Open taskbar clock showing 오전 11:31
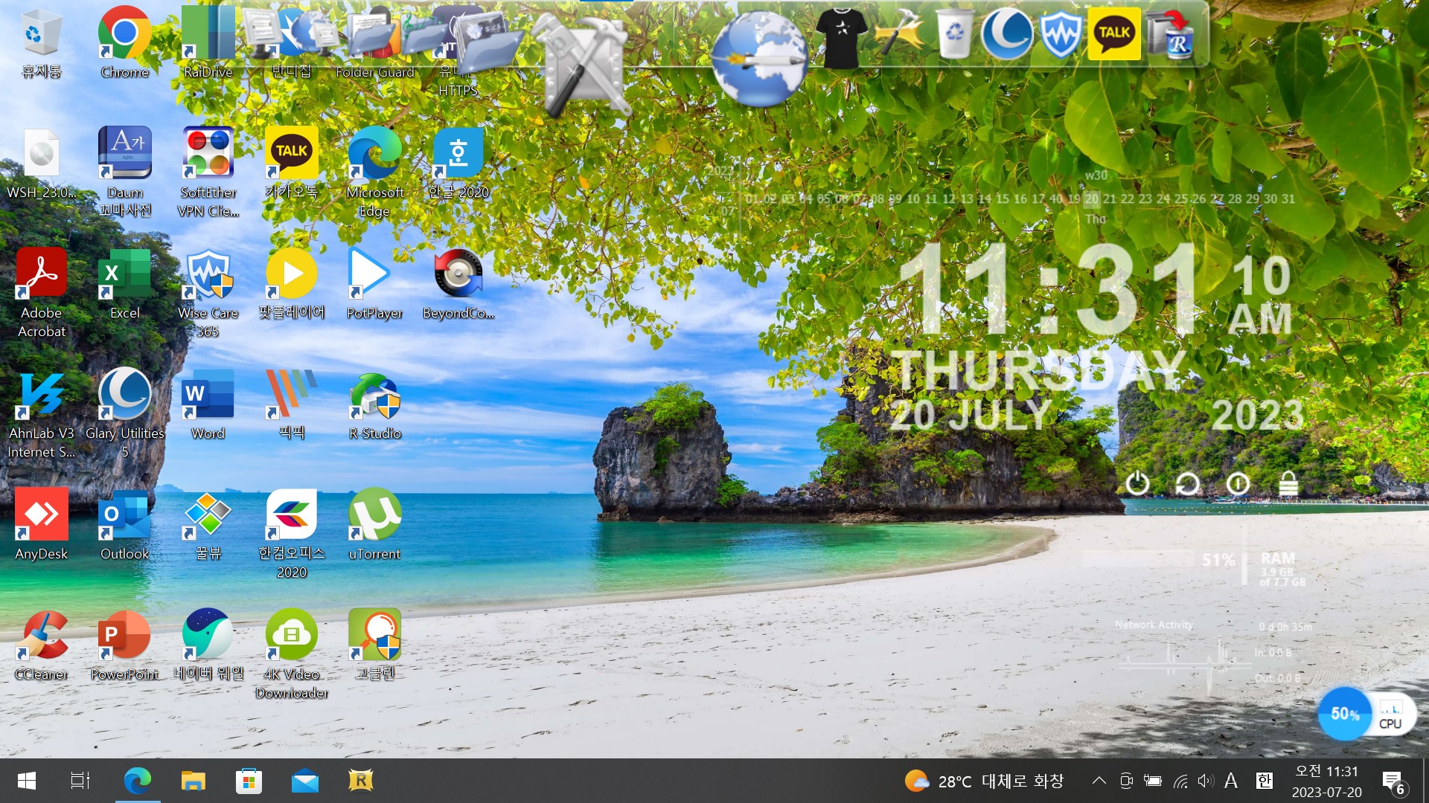This screenshot has height=803, width=1429. pyautogui.click(x=1326, y=781)
